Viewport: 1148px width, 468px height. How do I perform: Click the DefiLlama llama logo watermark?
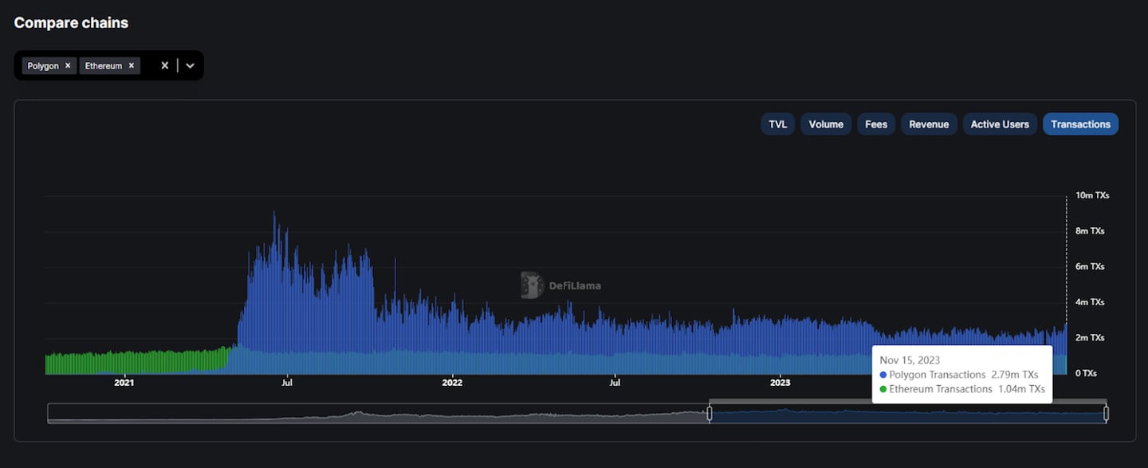(x=532, y=285)
